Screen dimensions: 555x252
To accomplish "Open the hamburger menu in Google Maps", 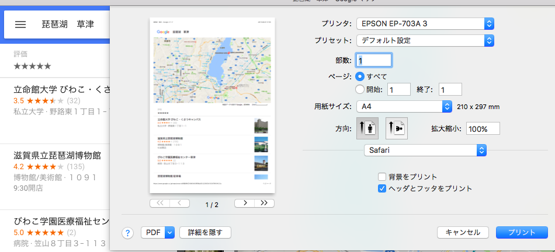I will click(20, 24).
